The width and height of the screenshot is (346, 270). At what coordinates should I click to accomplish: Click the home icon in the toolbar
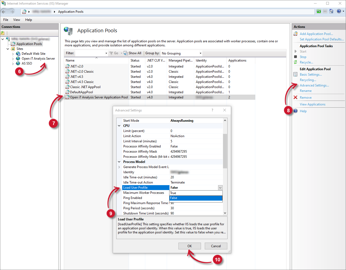(x=331, y=11)
